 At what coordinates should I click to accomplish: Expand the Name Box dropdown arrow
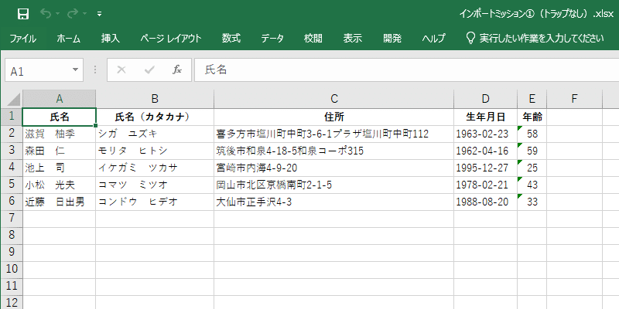(75, 70)
